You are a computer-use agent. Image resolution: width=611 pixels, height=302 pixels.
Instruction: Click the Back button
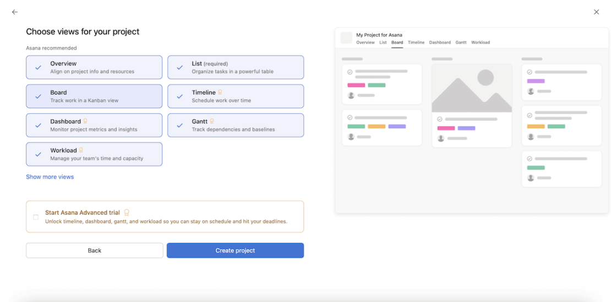(95, 251)
